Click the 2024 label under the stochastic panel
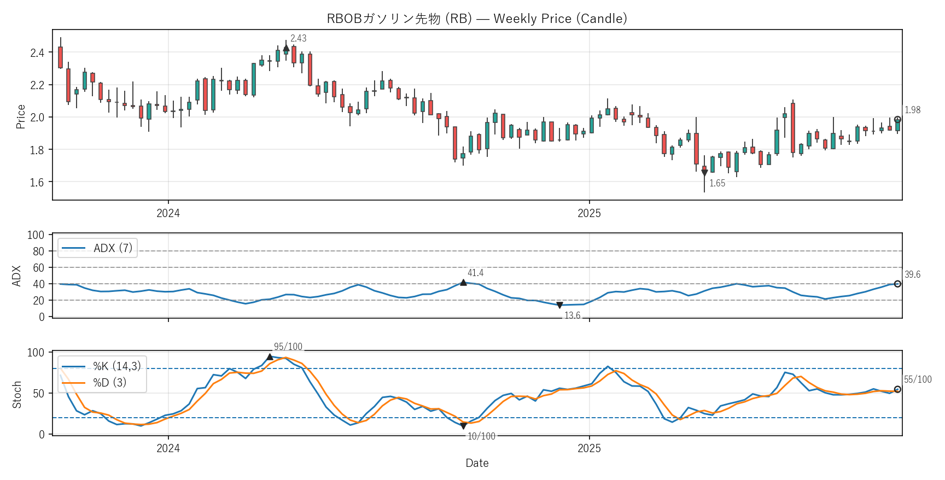 point(168,448)
